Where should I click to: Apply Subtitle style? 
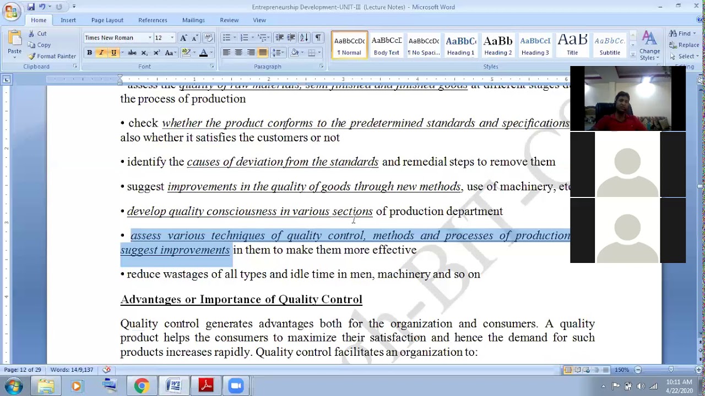coord(610,45)
